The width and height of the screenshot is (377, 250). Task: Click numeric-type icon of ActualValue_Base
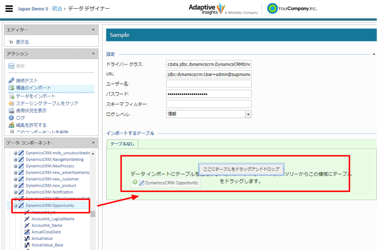[x=27, y=245]
